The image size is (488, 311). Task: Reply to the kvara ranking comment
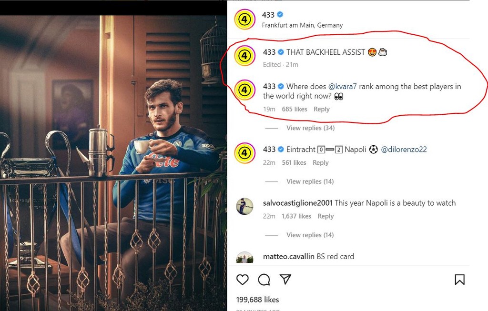pos(322,109)
